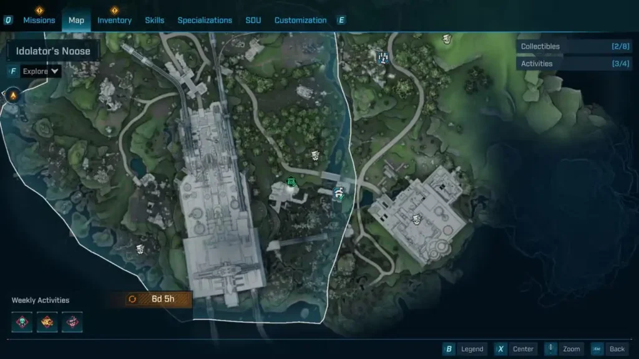Switch to the Inventory tab
639x359 pixels.
115,21
